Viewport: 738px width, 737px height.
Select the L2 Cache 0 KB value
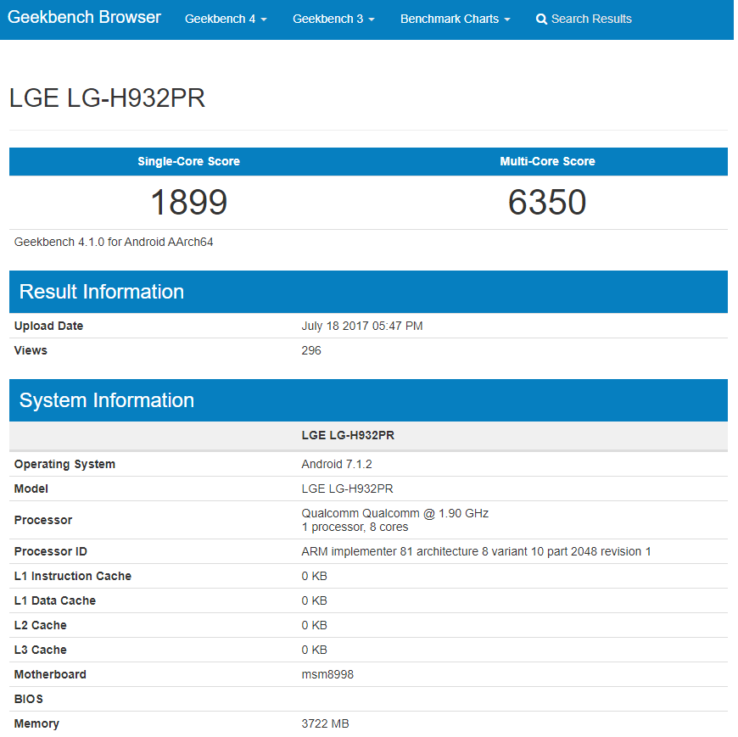click(x=315, y=625)
